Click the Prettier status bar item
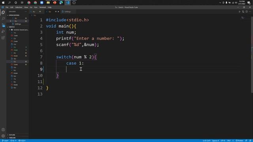The image size is (253, 142). [240, 140]
